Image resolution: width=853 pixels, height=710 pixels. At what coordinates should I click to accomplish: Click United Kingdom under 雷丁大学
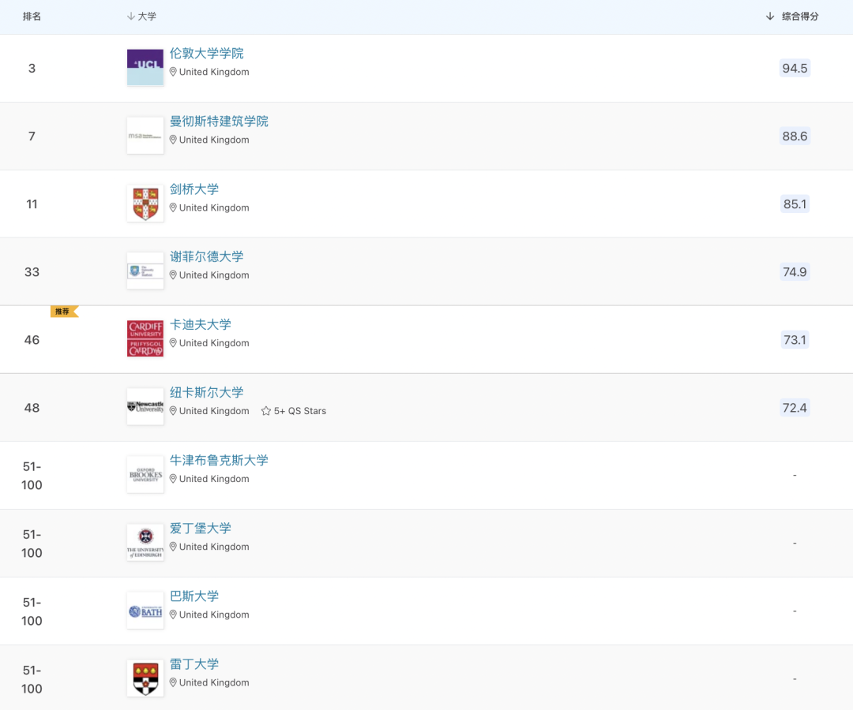214,682
